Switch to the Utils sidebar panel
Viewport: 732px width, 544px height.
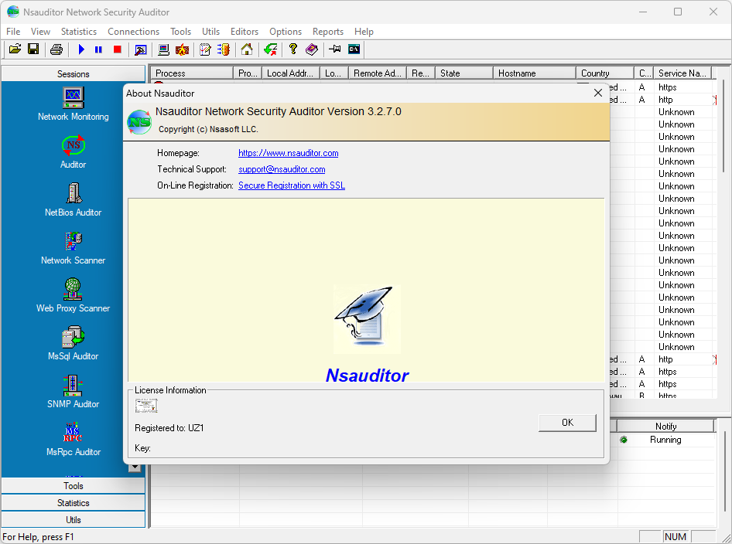[74, 520]
